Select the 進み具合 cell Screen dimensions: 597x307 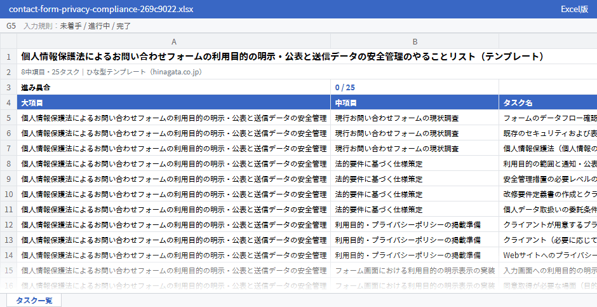(173, 87)
